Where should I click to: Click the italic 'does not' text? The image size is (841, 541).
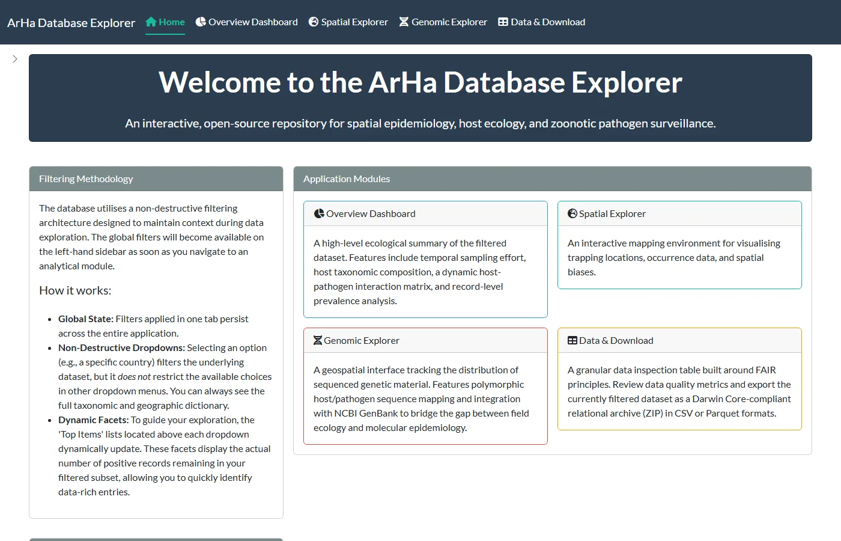135,376
